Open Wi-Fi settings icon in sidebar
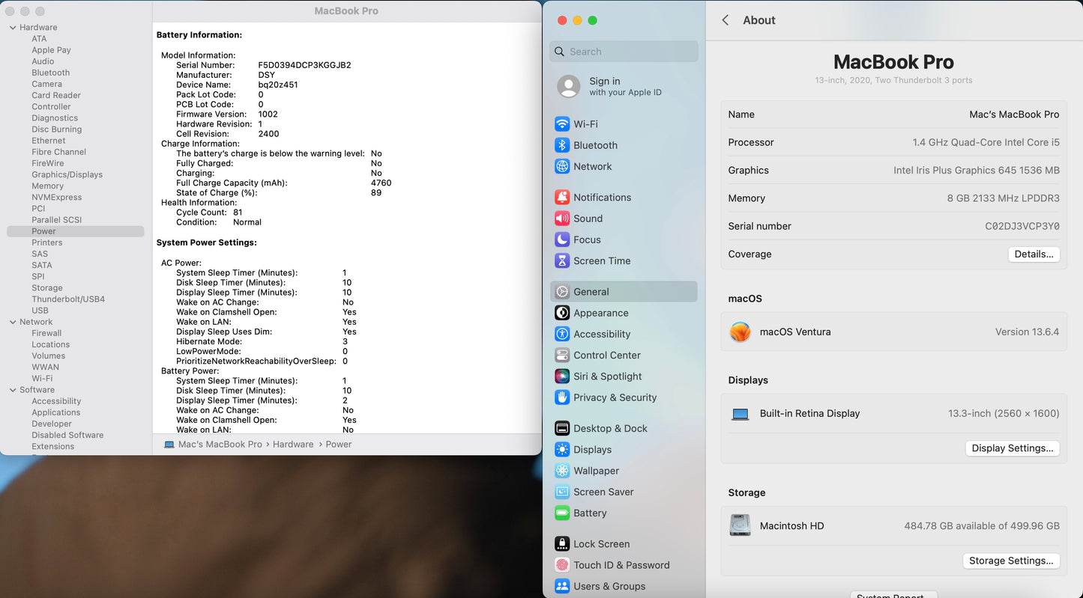 [x=562, y=124]
